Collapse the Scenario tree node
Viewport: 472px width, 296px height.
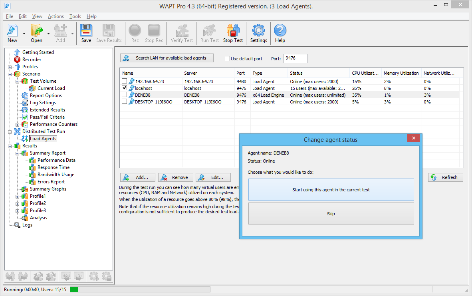click(x=10, y=74)
